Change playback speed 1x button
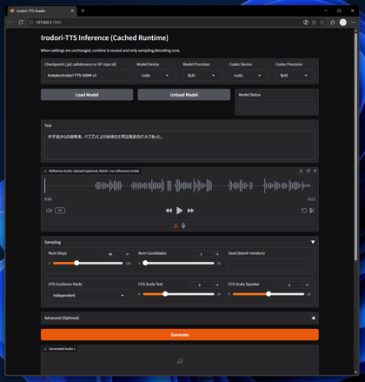This screenshot has height=382, width=365. click(x=60, y=211)
